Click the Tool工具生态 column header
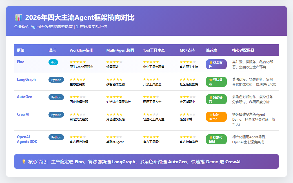Image resolution: width=293 pixels, height=183 pixels. coord(154,50)
